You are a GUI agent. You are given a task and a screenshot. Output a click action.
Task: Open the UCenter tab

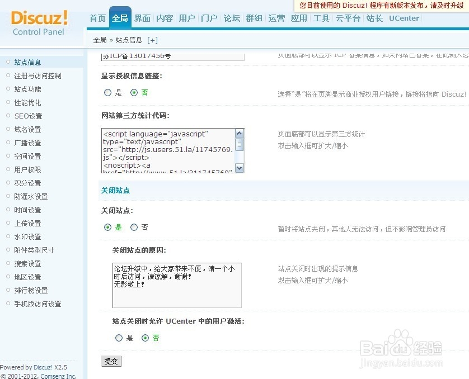point(404,18)
